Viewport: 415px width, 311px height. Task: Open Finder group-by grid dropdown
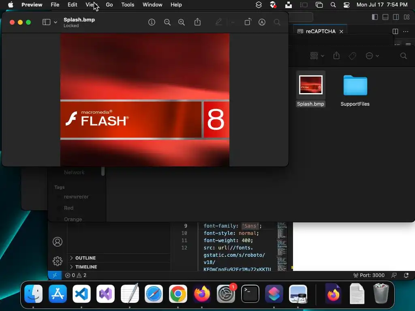(x=317, y=56)
